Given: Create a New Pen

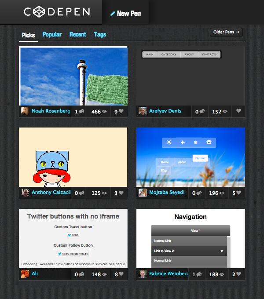Looking at the screenshot, I should pos(125,13).
